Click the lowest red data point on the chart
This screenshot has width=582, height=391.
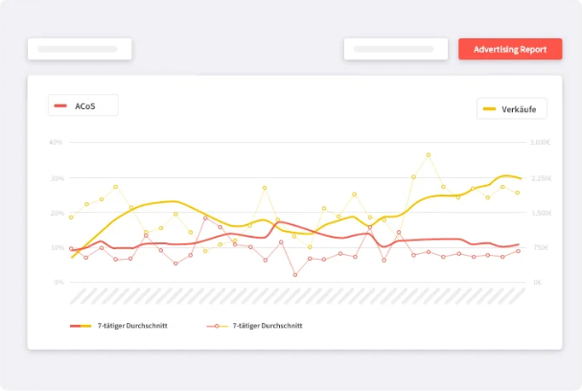tap(295, 275)
